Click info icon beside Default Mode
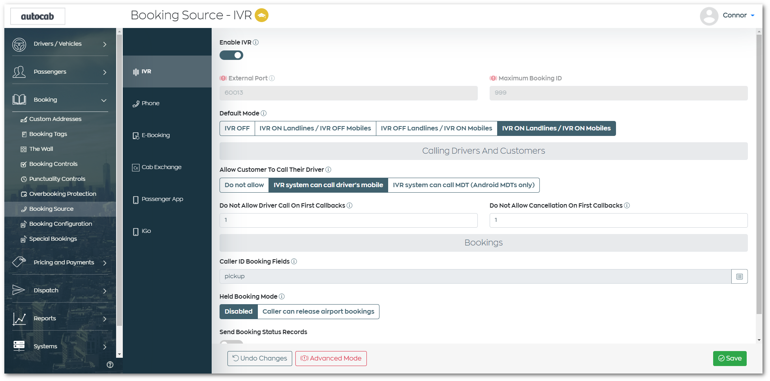Image resolution: width=770 pixels, height=381 pixels. tap(264, 113)
